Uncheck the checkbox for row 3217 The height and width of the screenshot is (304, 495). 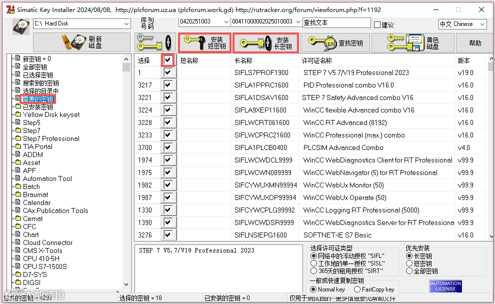[168, 85]
